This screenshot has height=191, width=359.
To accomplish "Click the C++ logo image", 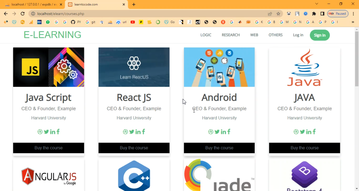I will [x=134, y=176].
